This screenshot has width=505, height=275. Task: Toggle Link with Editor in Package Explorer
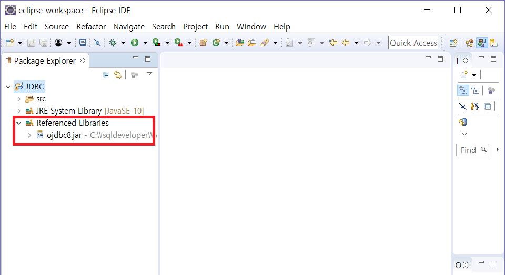pyautogui.click(x=118, y=75)
